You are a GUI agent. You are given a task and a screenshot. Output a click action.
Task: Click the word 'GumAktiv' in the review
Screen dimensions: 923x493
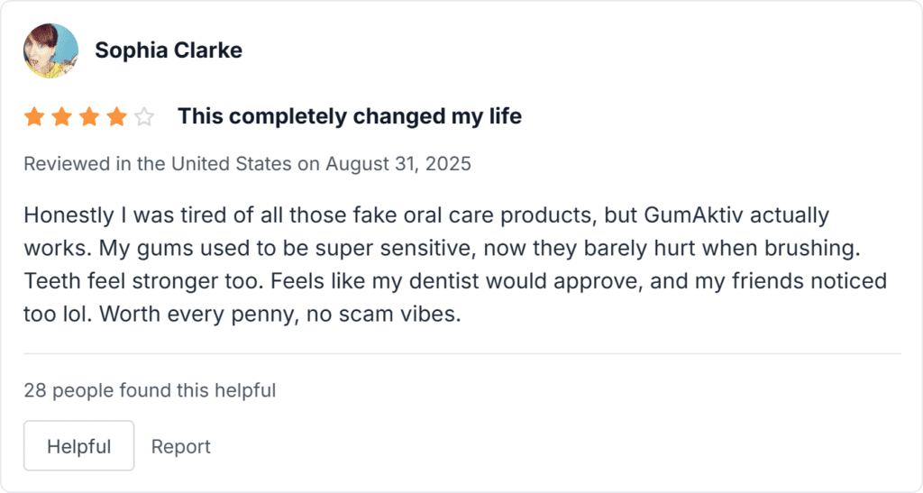[x=693, y=215]
